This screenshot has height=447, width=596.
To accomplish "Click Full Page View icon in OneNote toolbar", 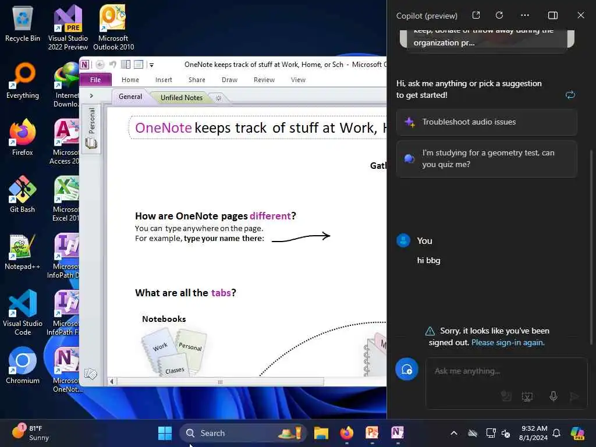I will tap(139, 65).
